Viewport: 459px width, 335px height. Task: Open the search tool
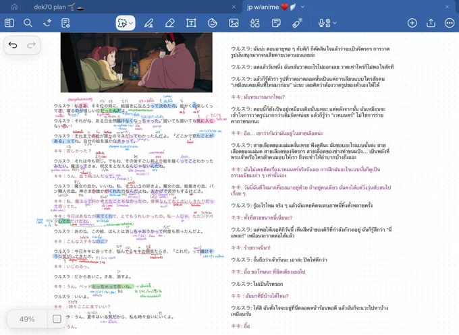pyautogui.click(x=28, y=23)
